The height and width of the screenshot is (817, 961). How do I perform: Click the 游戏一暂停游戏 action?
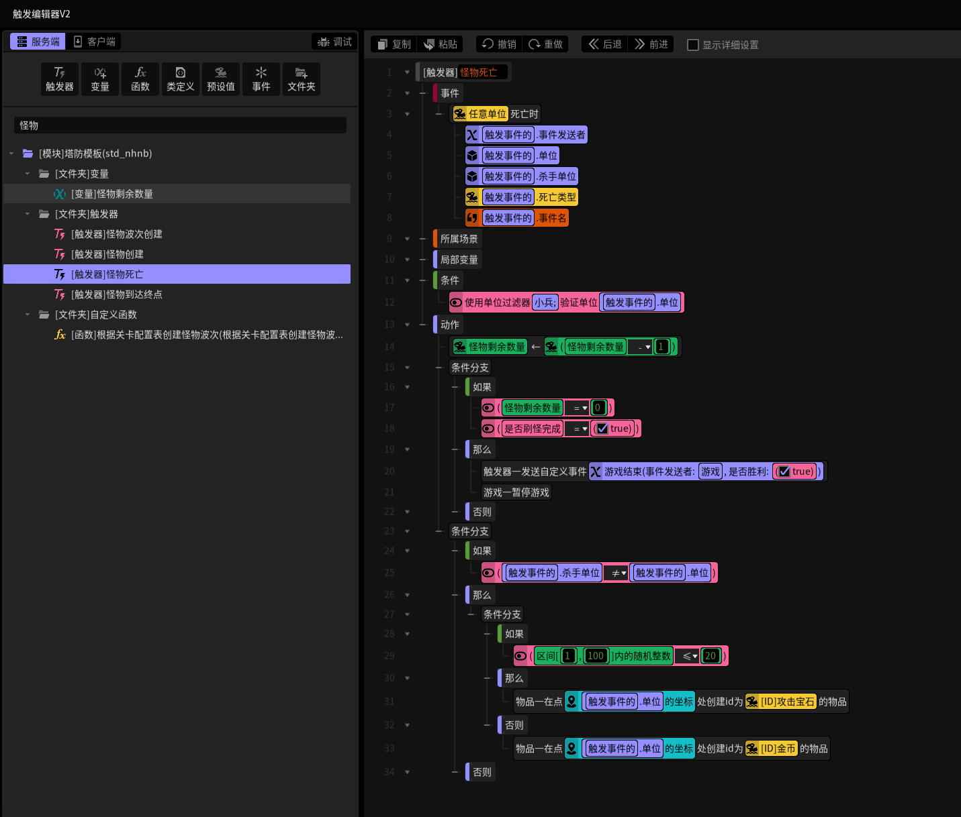[516, 492]
